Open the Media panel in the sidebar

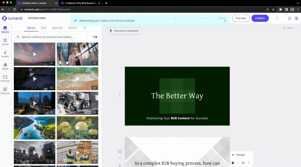[x=5, y=30]
